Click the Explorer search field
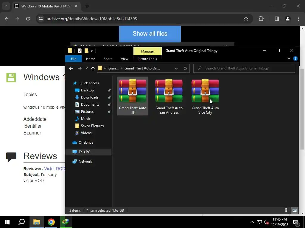This screenshot has height=228, width=305. click(244, 68)
